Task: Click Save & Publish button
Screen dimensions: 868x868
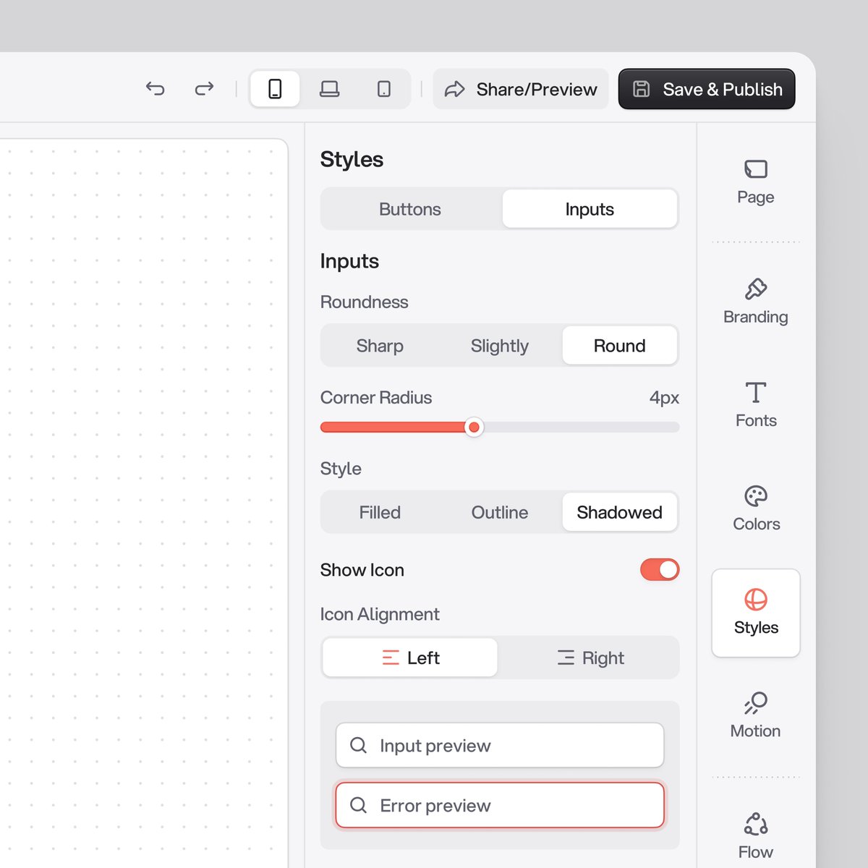Action: (x=707, y=89)
